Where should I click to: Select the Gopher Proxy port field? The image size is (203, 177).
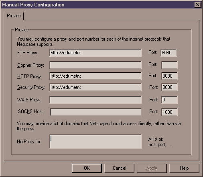click(x=169, y=65)
